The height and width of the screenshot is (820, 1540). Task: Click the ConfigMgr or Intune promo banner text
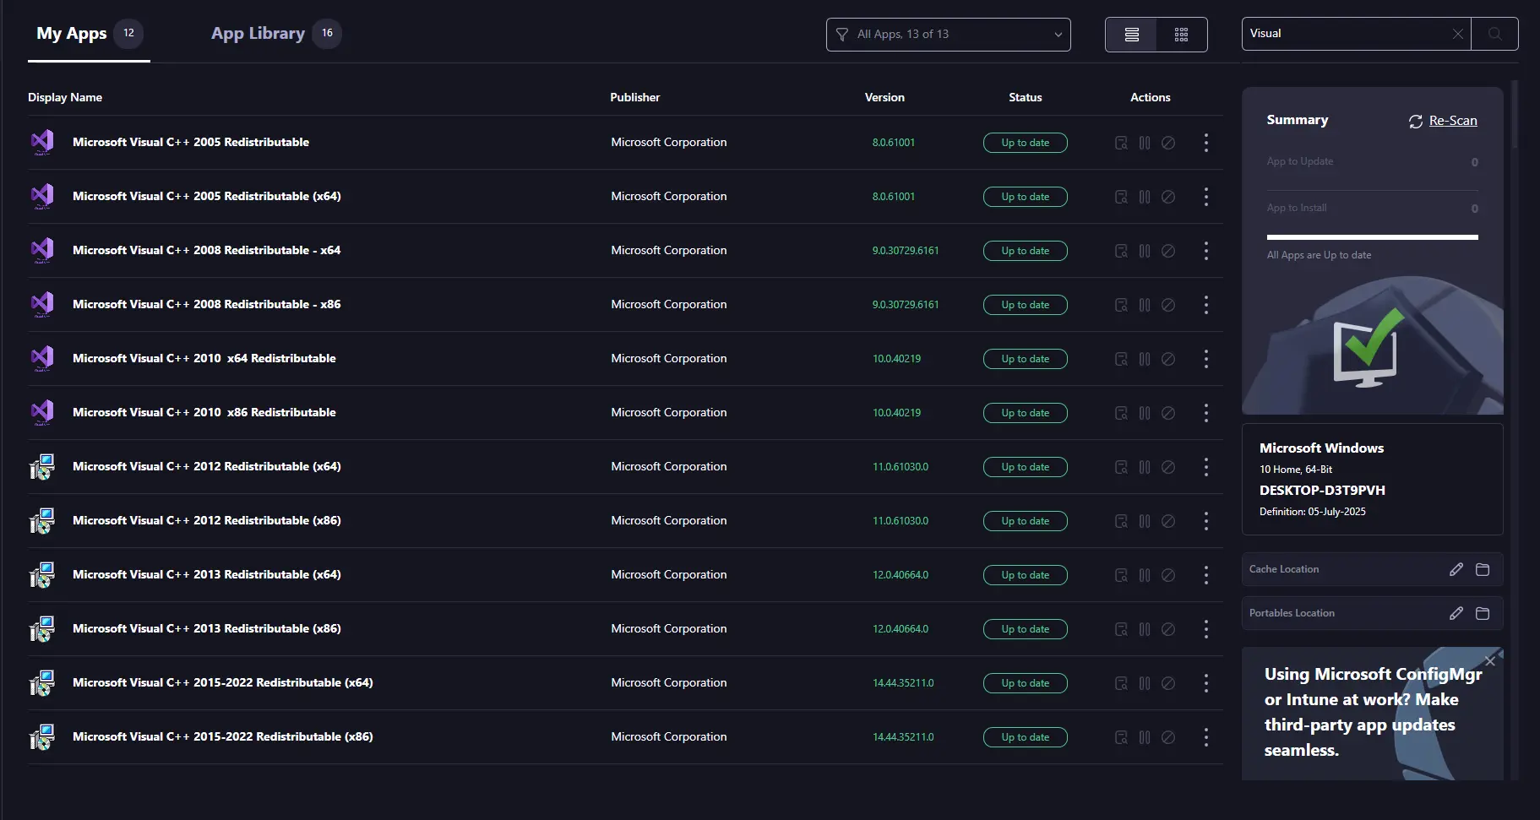pyautogui.click(x=1373, y=712)
